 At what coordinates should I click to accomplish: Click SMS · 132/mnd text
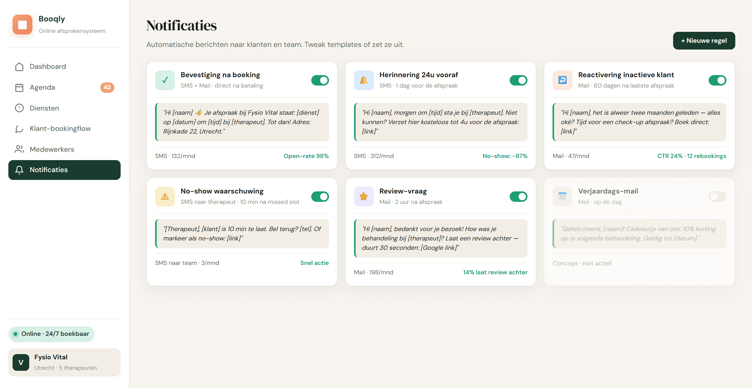175,156
